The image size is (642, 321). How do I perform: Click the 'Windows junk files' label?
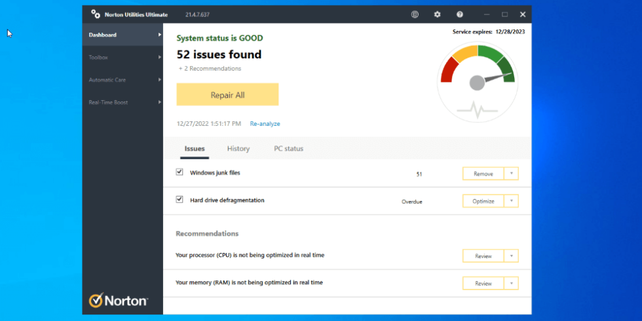[215, 173]
